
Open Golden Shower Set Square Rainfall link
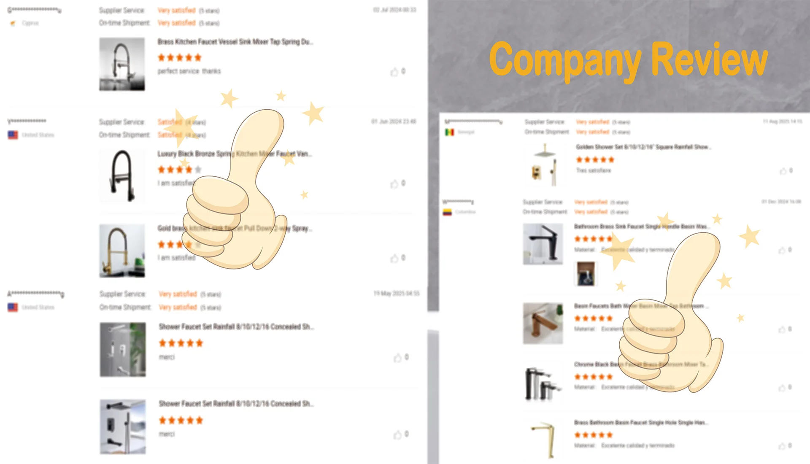[x=644, y=147]
